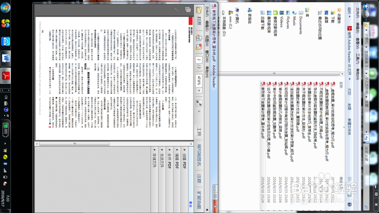Open 查看(V) menu in Explorer window

click(x=357, y=44)
